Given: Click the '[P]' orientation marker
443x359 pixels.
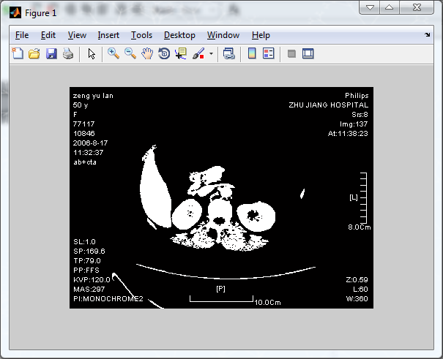Looking at the screenshot, I should click(220, 289).
